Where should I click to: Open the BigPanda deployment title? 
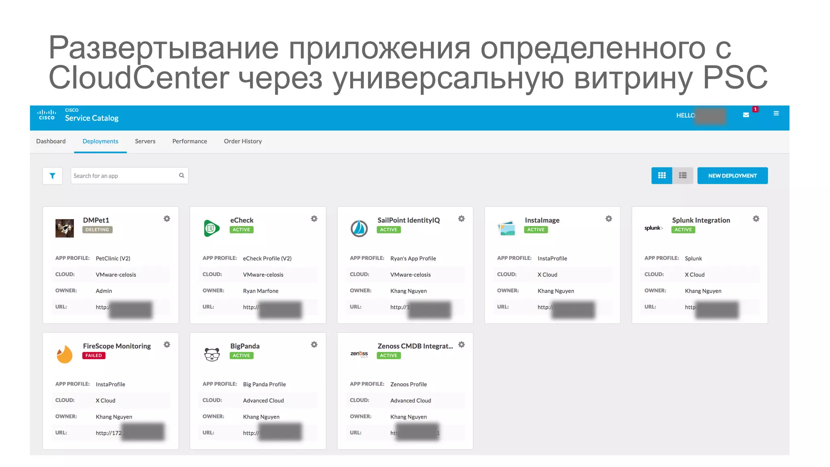coord(245,346)
